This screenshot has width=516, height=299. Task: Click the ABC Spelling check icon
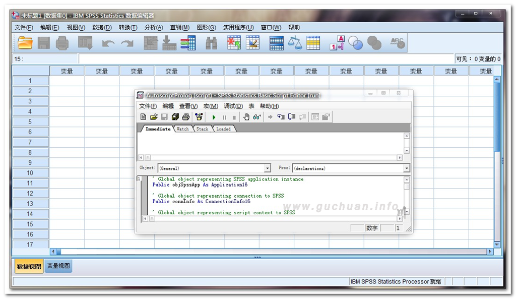(398, 43)
